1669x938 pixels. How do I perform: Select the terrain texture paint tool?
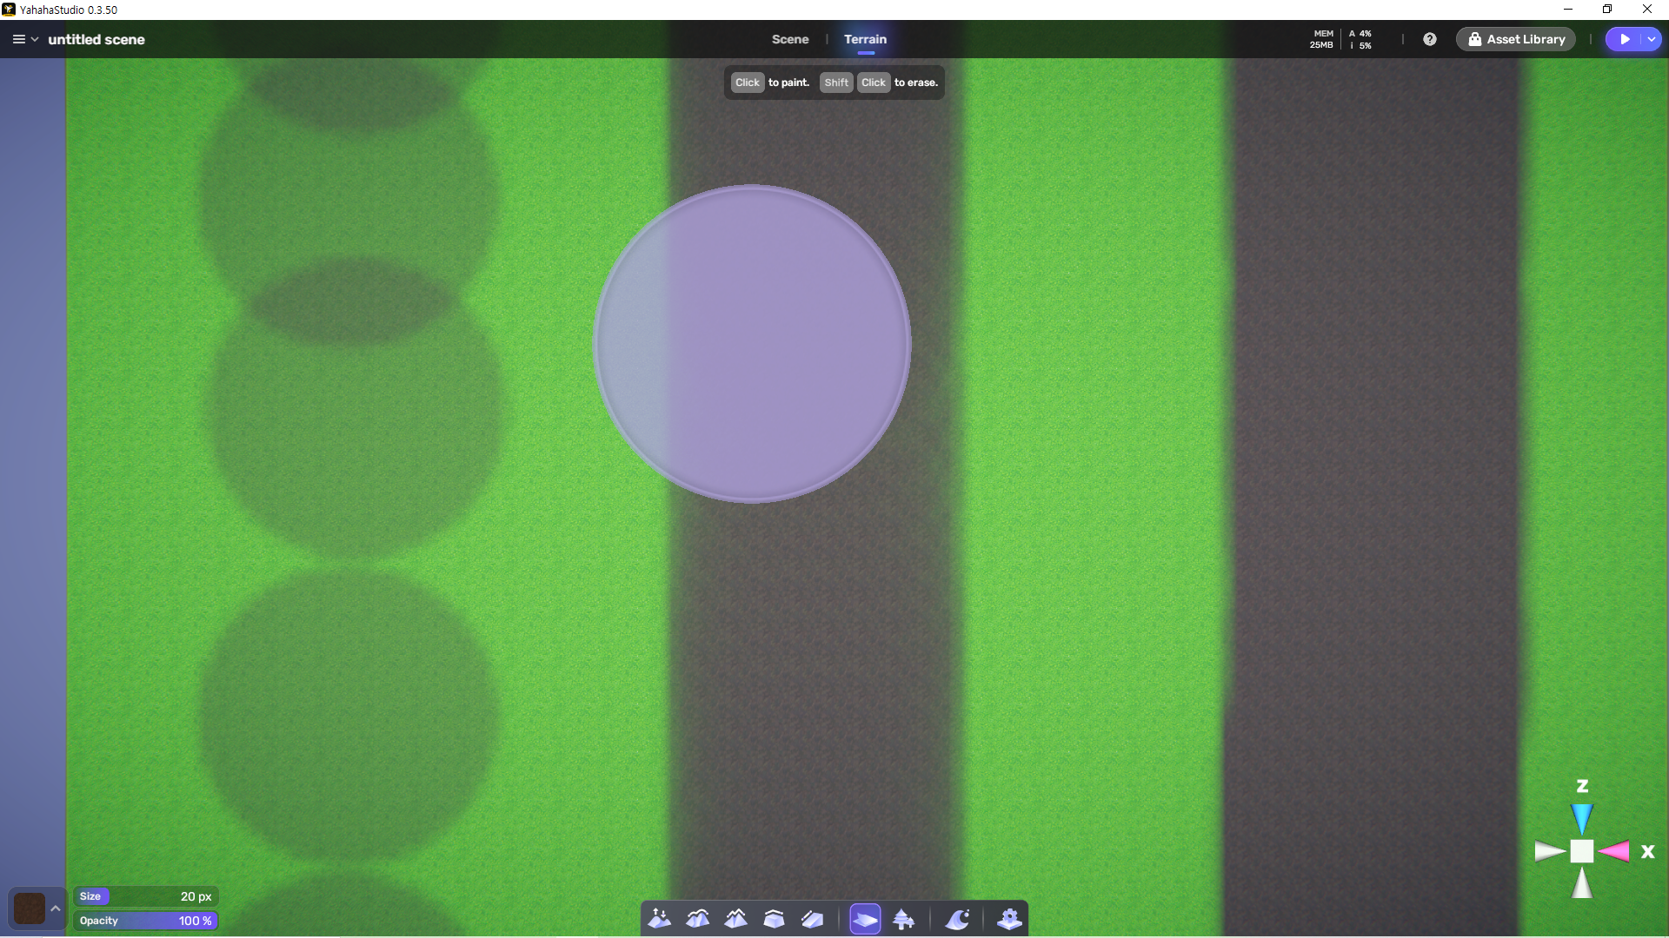pos(865,919)
